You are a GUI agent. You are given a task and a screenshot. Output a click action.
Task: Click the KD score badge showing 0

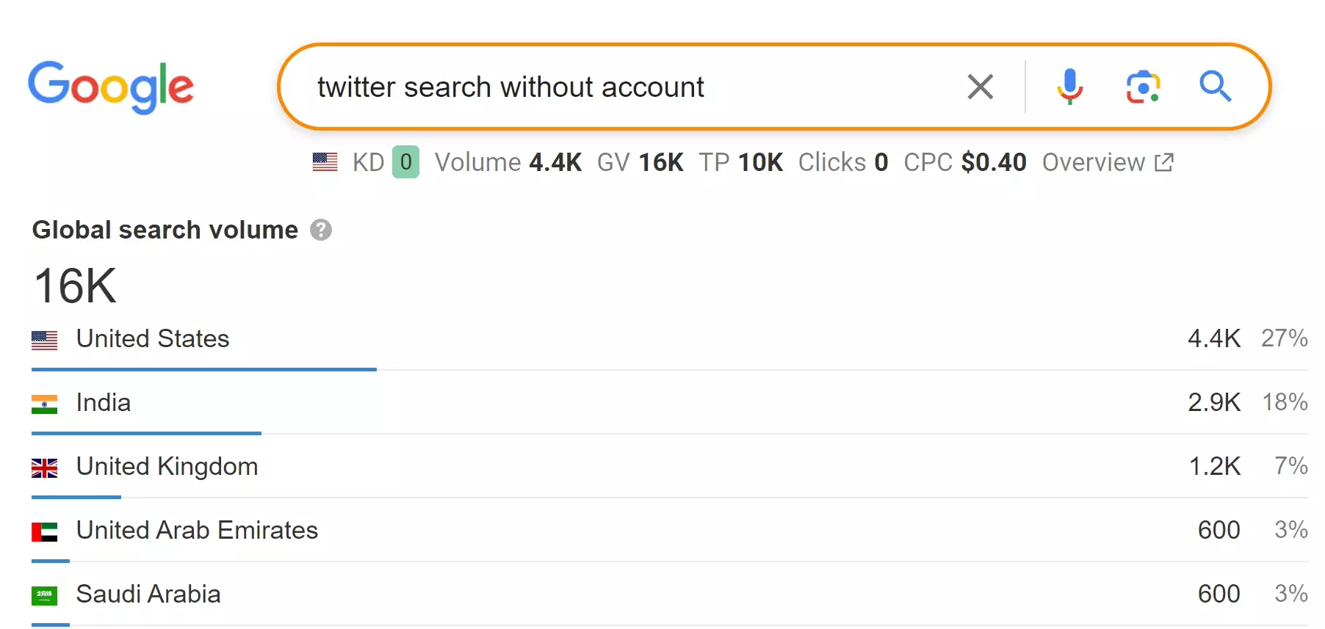click(406, 162)
